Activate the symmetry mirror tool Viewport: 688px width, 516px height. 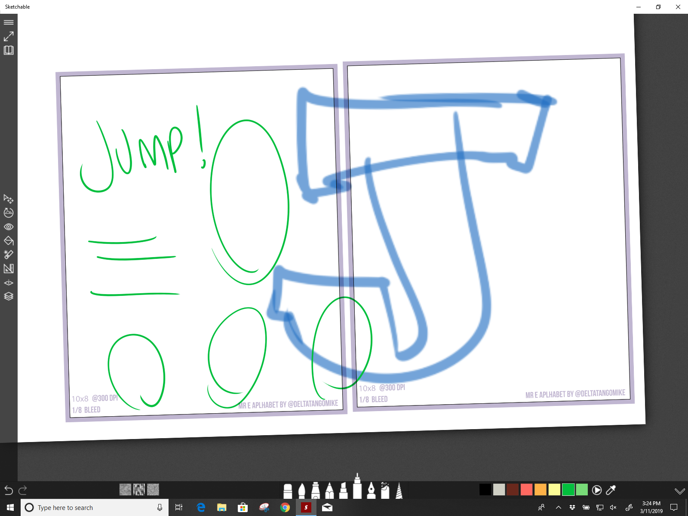(9, 283)
